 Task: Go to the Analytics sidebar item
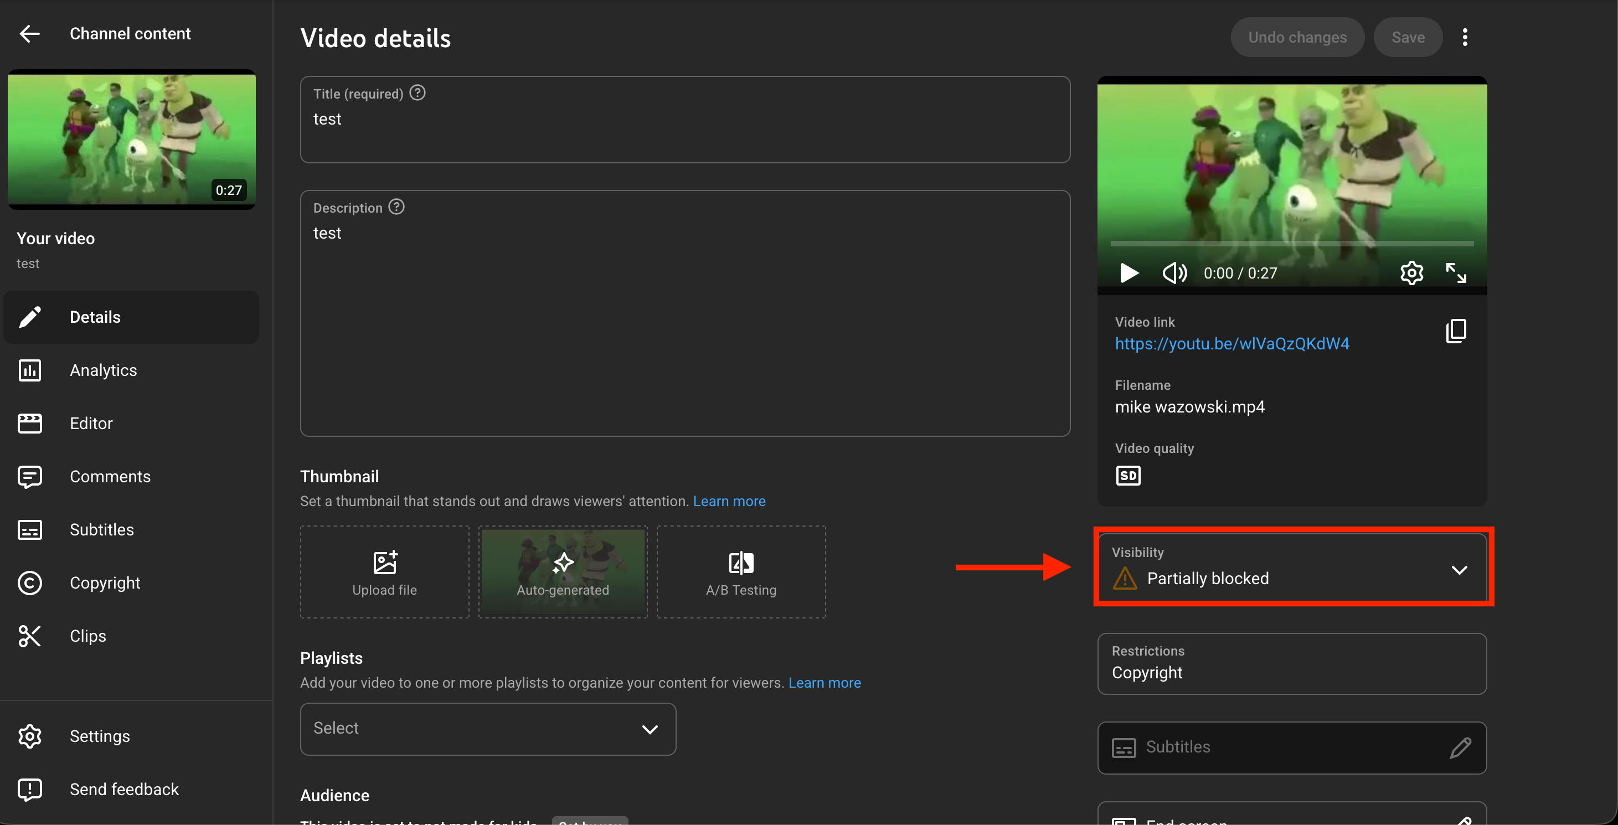(103, 370)
